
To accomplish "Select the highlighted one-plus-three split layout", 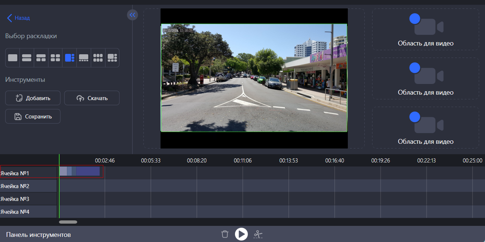I will tap(69, 58).
